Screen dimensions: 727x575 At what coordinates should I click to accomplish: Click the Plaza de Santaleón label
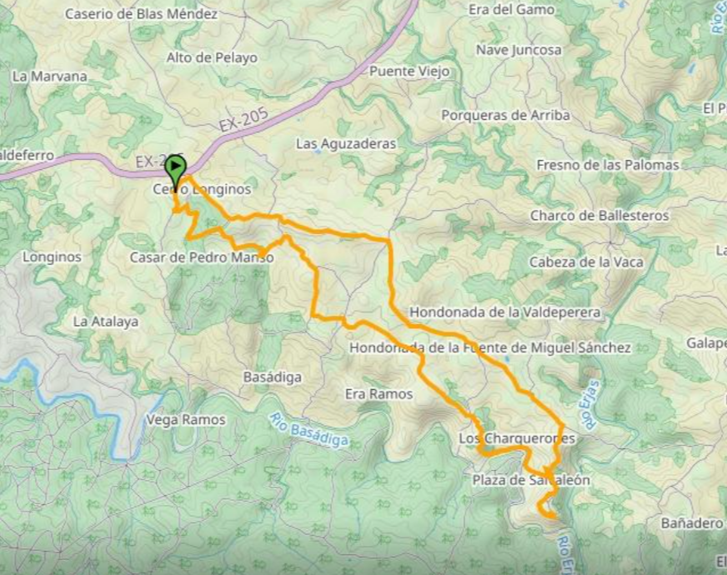pos(531,480)
